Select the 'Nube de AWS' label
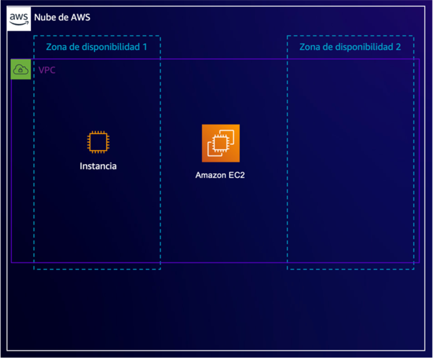Viewport: 433px width, 359px height. (x=62, y=17)
